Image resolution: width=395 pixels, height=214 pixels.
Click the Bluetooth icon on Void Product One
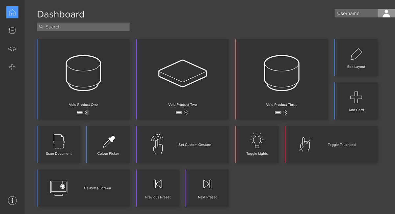pyautogui.click(x=87, y=112)
